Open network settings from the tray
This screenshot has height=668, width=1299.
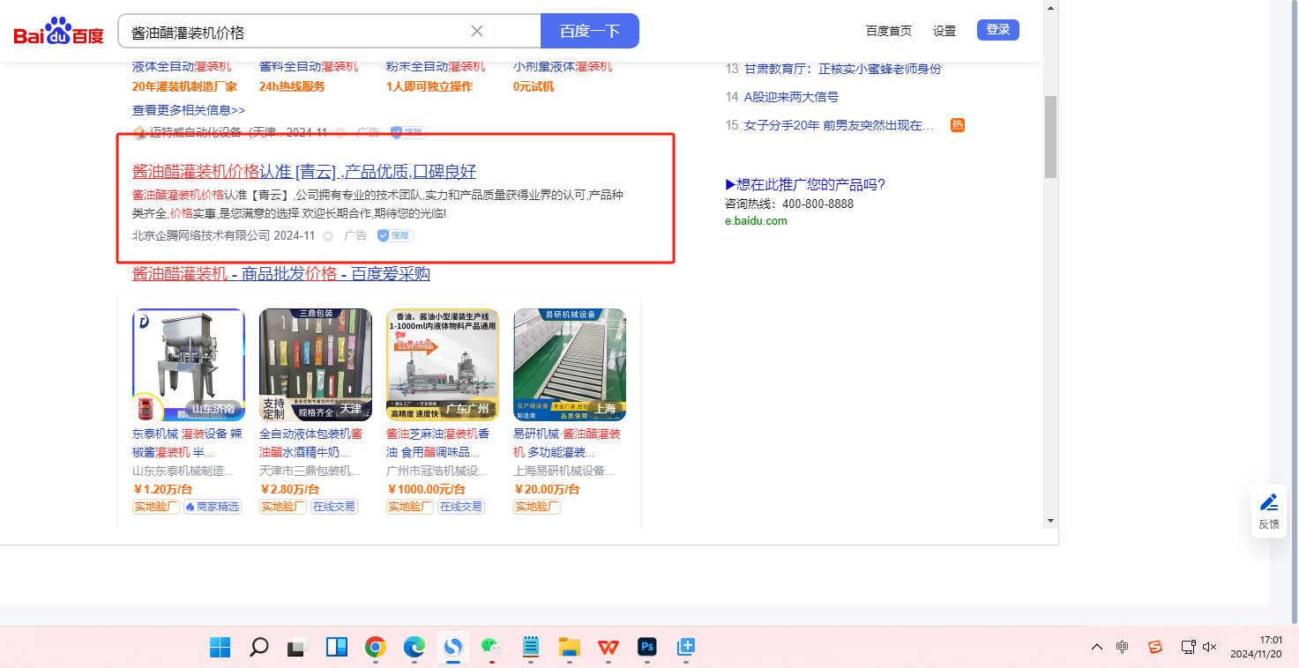click(x=1188, y=647)
